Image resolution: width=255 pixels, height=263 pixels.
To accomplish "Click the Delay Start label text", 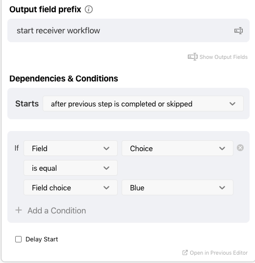I will [42, 239].
